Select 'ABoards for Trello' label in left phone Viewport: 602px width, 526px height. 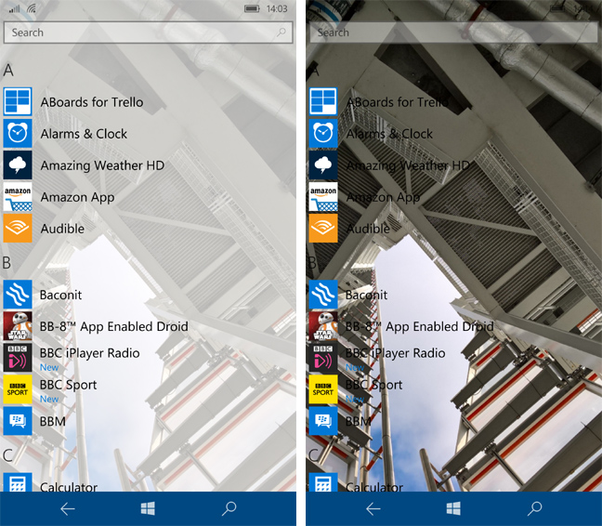point(92,102)
